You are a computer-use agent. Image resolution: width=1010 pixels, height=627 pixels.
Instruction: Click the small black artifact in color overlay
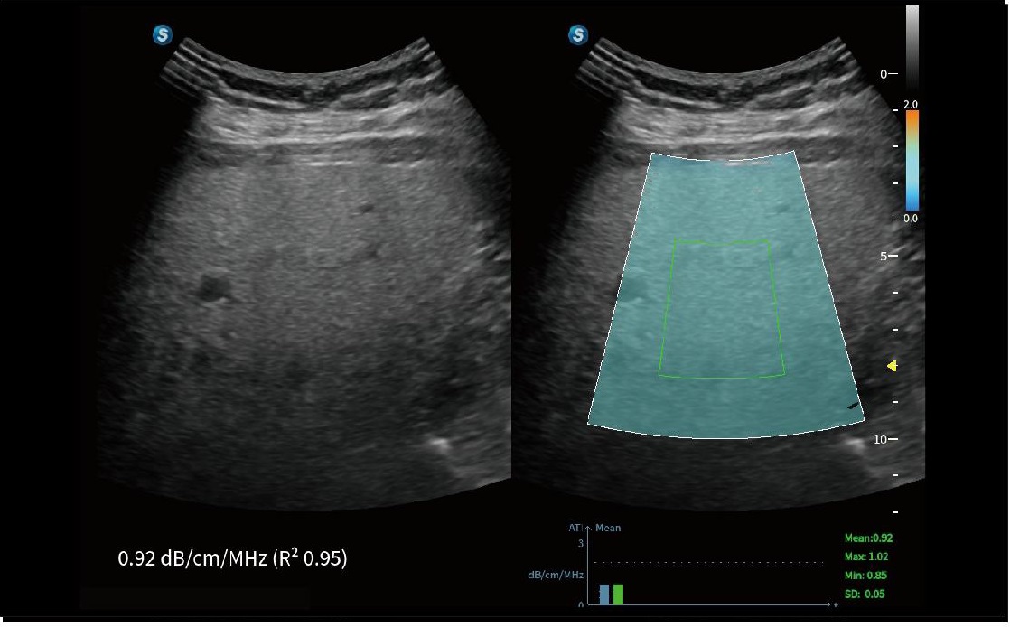click(x=853, y=407)
